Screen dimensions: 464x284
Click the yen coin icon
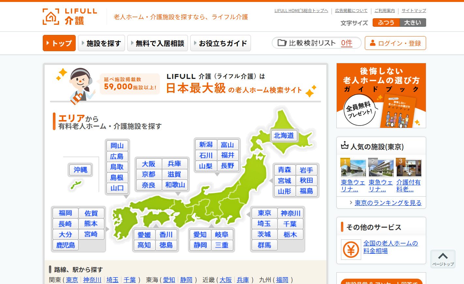351,250
